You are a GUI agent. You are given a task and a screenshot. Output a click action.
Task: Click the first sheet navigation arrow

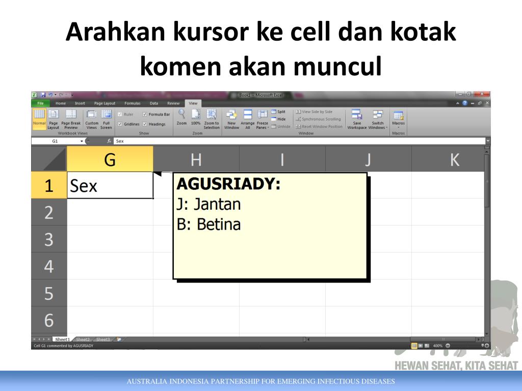click(x=34, y=340)
